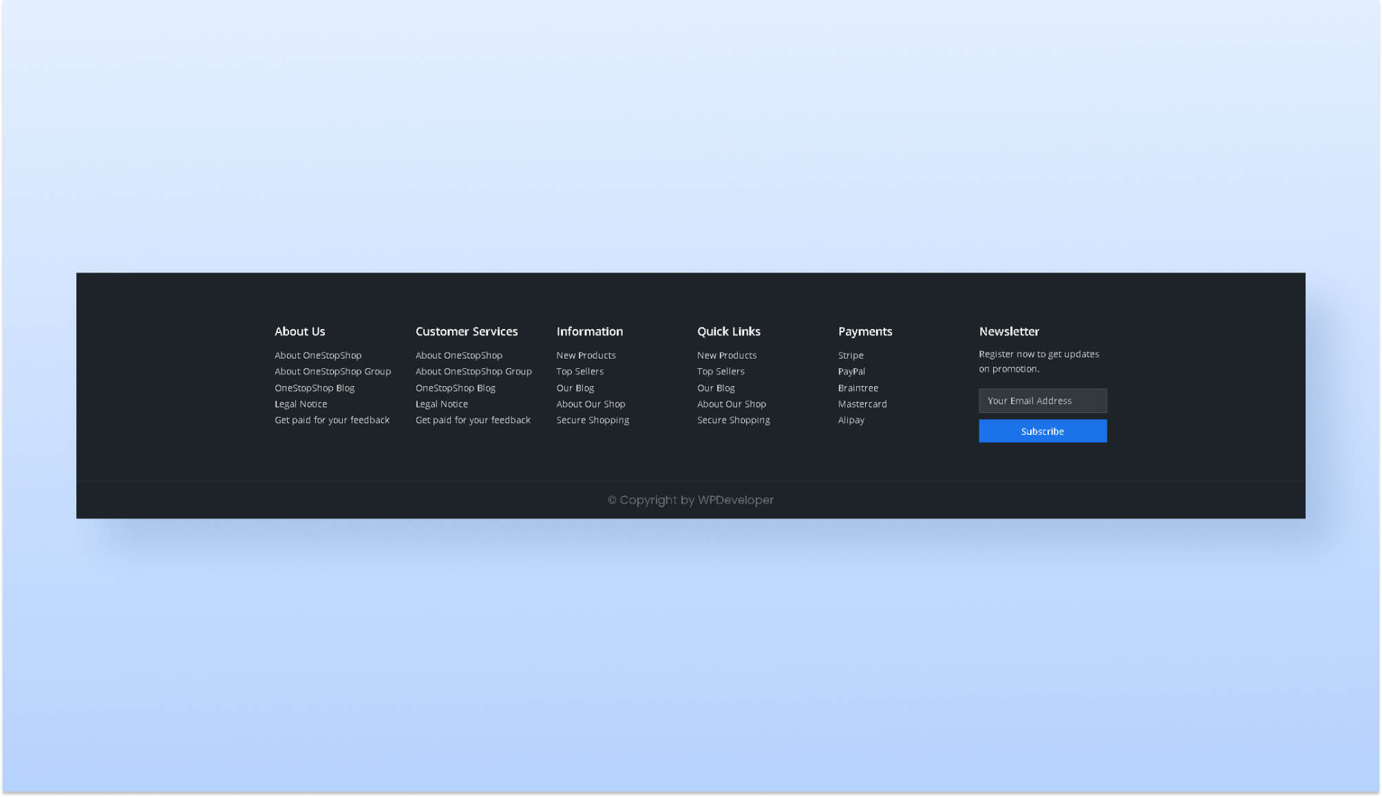Click Top Sellers under Quick Links
1382x797 pixels.
click(720, 371)
